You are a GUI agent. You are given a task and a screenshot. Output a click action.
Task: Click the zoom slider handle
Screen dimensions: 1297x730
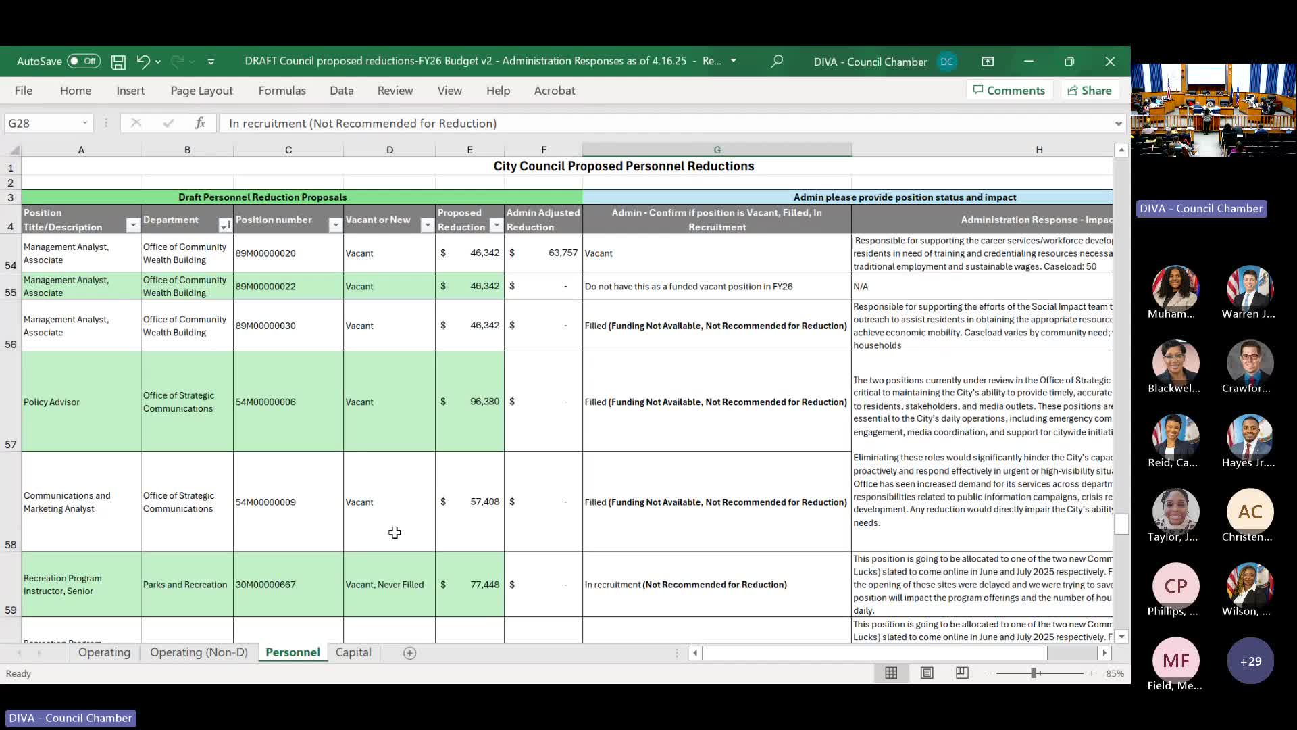pos(1034,673)
